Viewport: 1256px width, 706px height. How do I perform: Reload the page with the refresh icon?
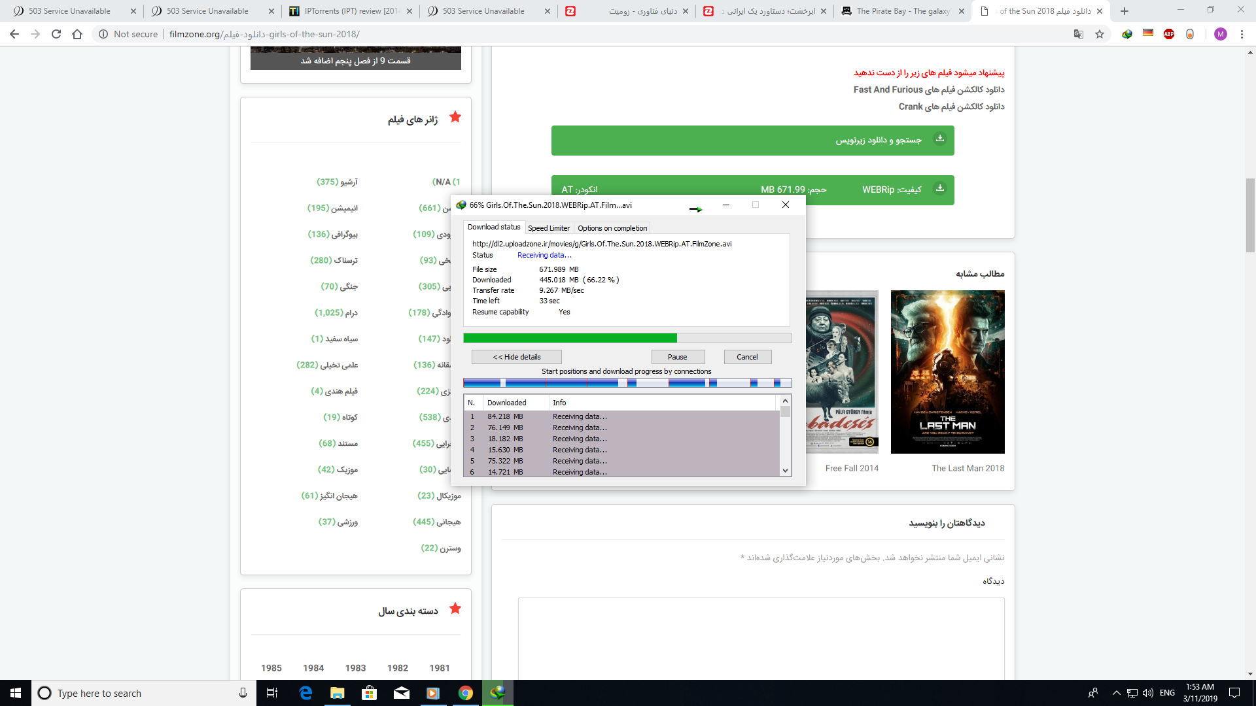click(x=56, y=34)
